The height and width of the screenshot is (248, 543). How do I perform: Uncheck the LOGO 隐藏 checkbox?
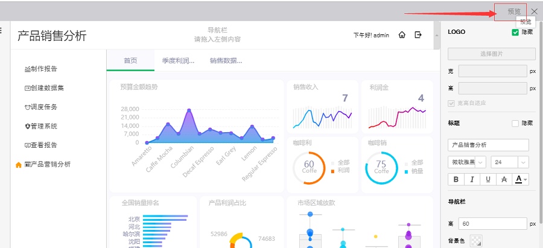pyautogui.click(x=515, y=32)
